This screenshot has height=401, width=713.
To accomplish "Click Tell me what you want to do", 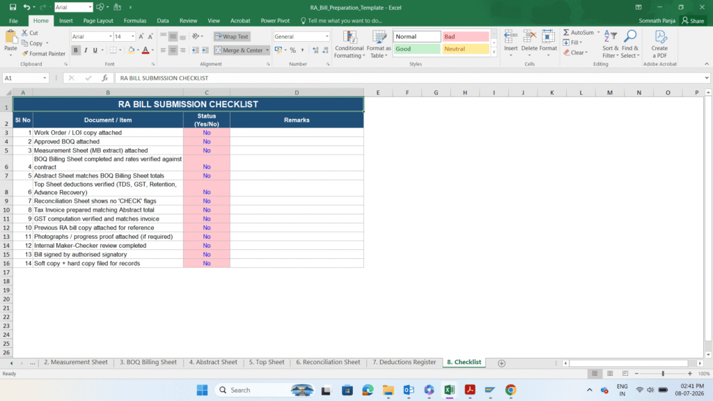I will click(341, 21).
